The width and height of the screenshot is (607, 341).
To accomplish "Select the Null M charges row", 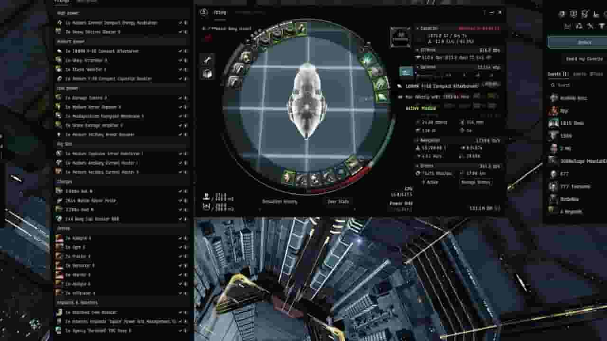I will pos(121,191).
